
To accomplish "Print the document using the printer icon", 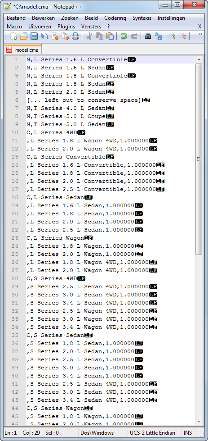I will coord(75,36).
